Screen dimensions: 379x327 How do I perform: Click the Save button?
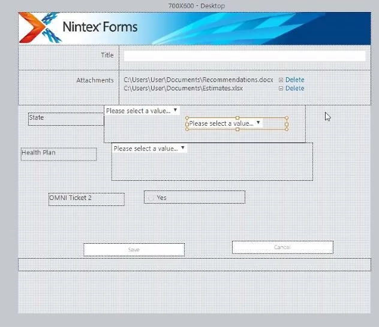[x=134, y=250]
